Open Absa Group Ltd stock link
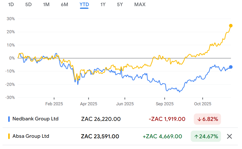242x149 pixels. coord(31,136)
